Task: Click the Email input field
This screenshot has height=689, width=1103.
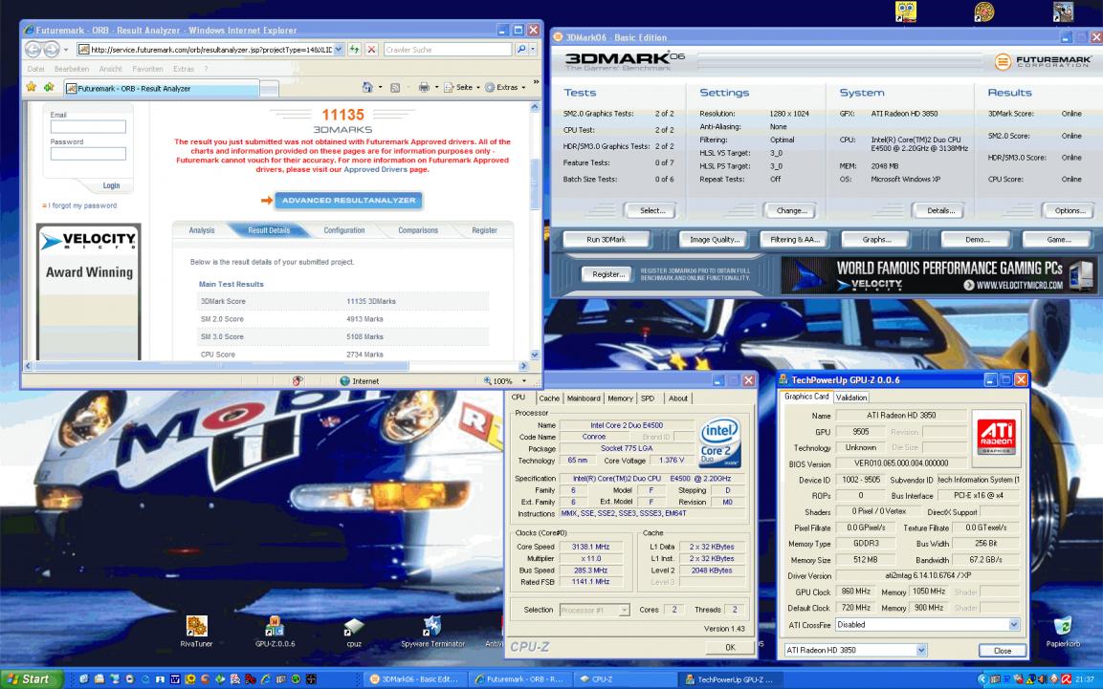Action: [88, 126]
